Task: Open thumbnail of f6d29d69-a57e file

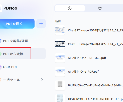Action: point(60,85)
